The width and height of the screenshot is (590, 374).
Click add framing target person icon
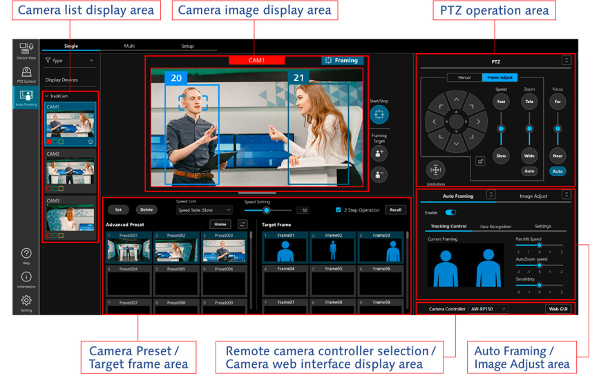pos(379,153)
